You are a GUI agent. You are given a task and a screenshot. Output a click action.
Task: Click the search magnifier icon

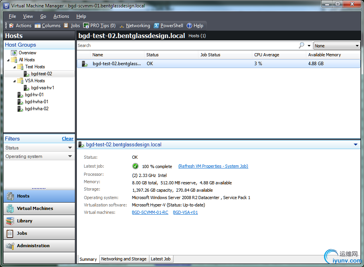[x=301, y=45]
